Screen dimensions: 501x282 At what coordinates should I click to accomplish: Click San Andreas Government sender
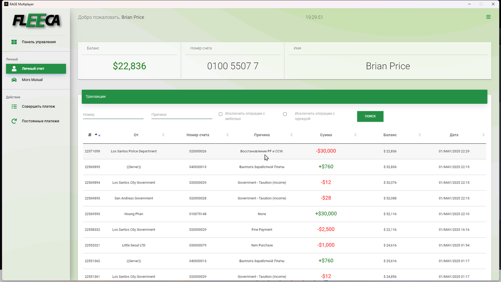tap(134, 198)
